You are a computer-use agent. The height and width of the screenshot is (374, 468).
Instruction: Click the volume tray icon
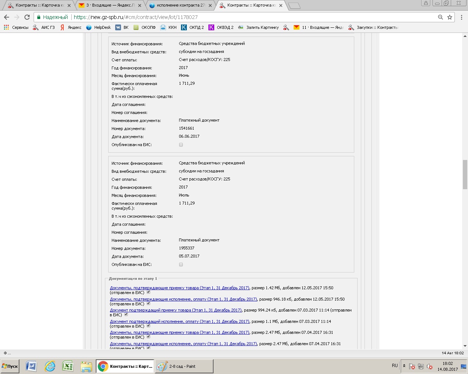[x=430, y=366]
